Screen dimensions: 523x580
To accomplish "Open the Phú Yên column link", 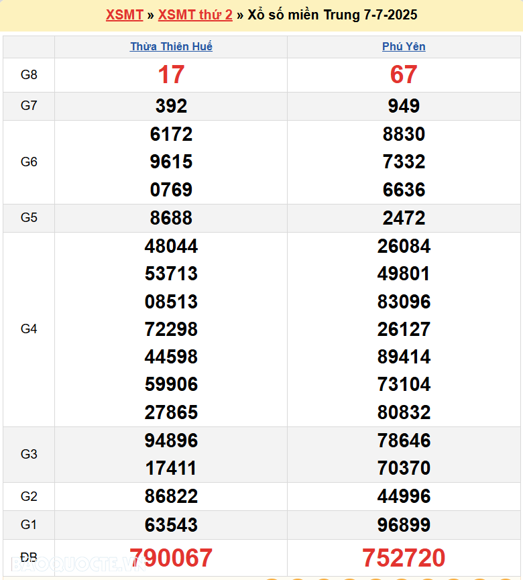I will [404, 46].
